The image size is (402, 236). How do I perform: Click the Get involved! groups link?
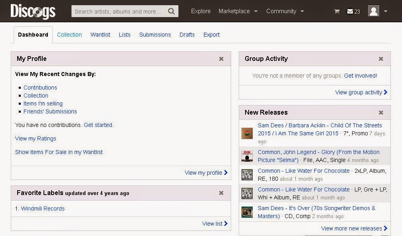[x=360, y=76]
